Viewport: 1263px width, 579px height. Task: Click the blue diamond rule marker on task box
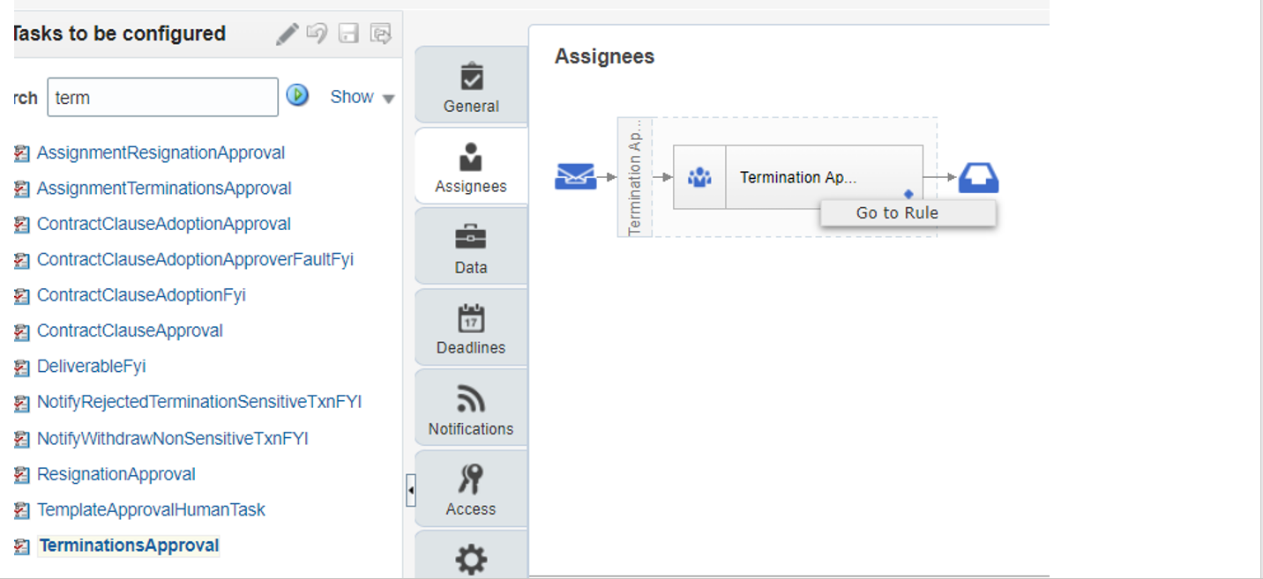tap(908, 192)
